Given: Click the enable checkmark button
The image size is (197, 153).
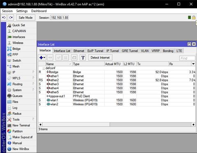Looking at the screenshot, I should pyautogui.click(x=59, y=58).
